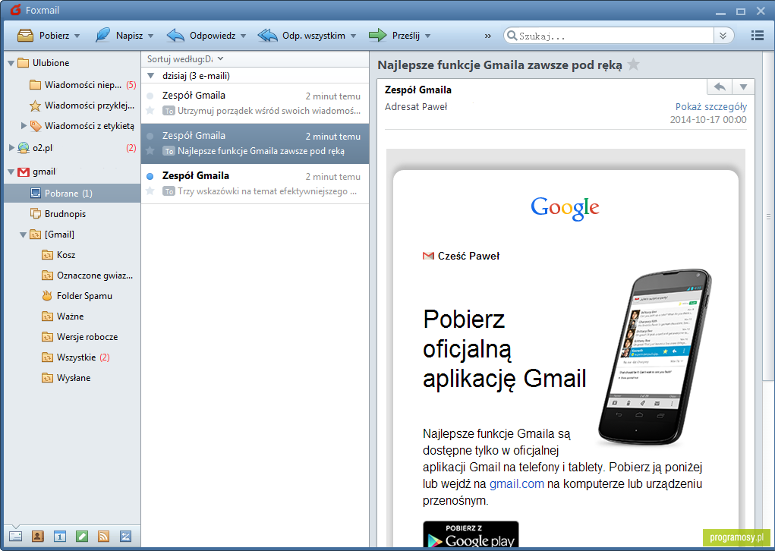Screen dimensions: 775x551
Task: Click the Napisz feather icon
Action: [x=102, y=35]
